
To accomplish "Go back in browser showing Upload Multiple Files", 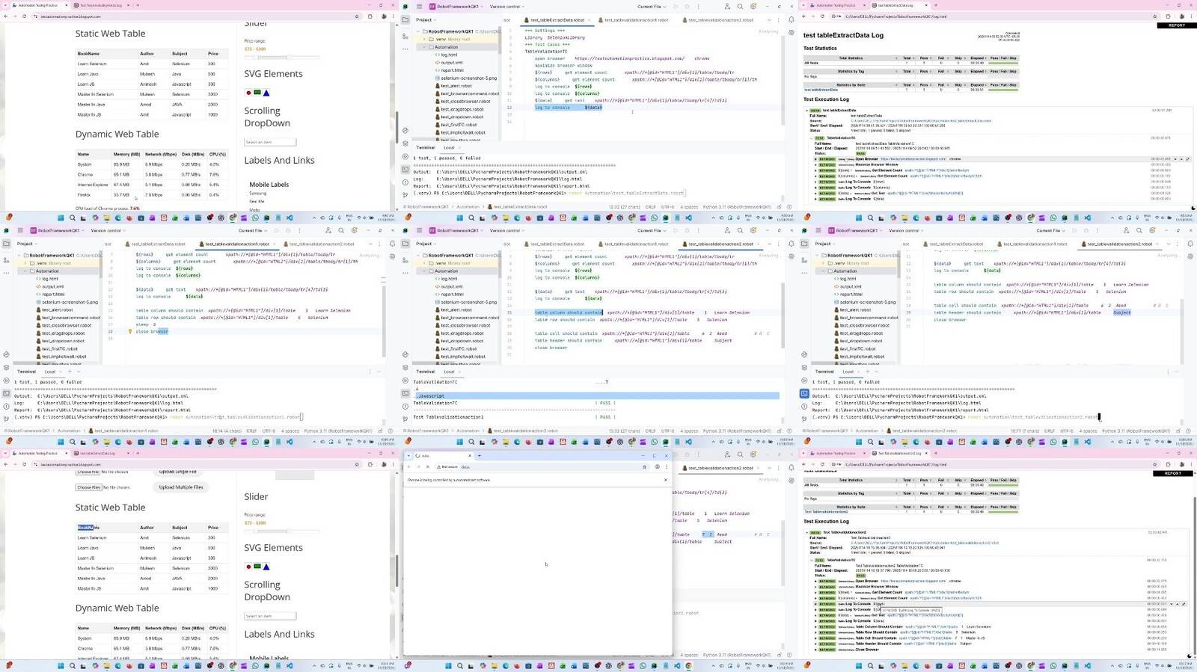I will tap(6, 464).
